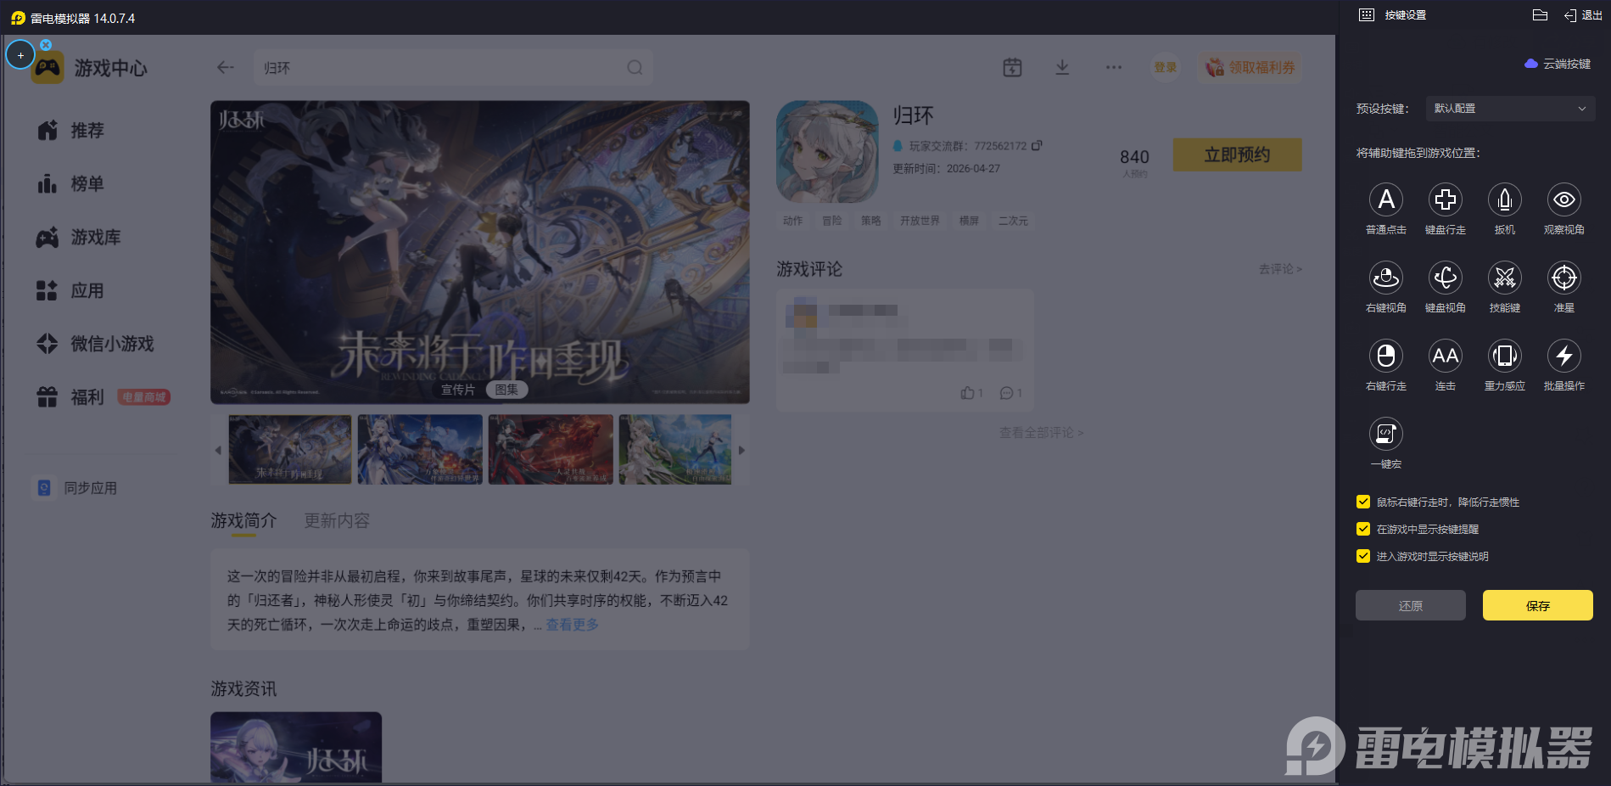1611x786 pixels.
Task: Select the 一键宏 macro key icon
Action: [x=1386, y=434]
